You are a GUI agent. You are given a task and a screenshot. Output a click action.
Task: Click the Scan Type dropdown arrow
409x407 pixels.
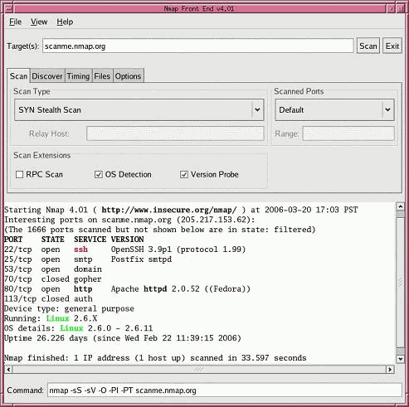257,109
